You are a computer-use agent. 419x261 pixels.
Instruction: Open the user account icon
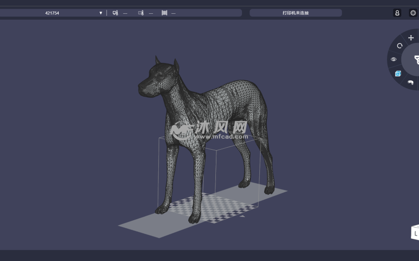point(397,13)
